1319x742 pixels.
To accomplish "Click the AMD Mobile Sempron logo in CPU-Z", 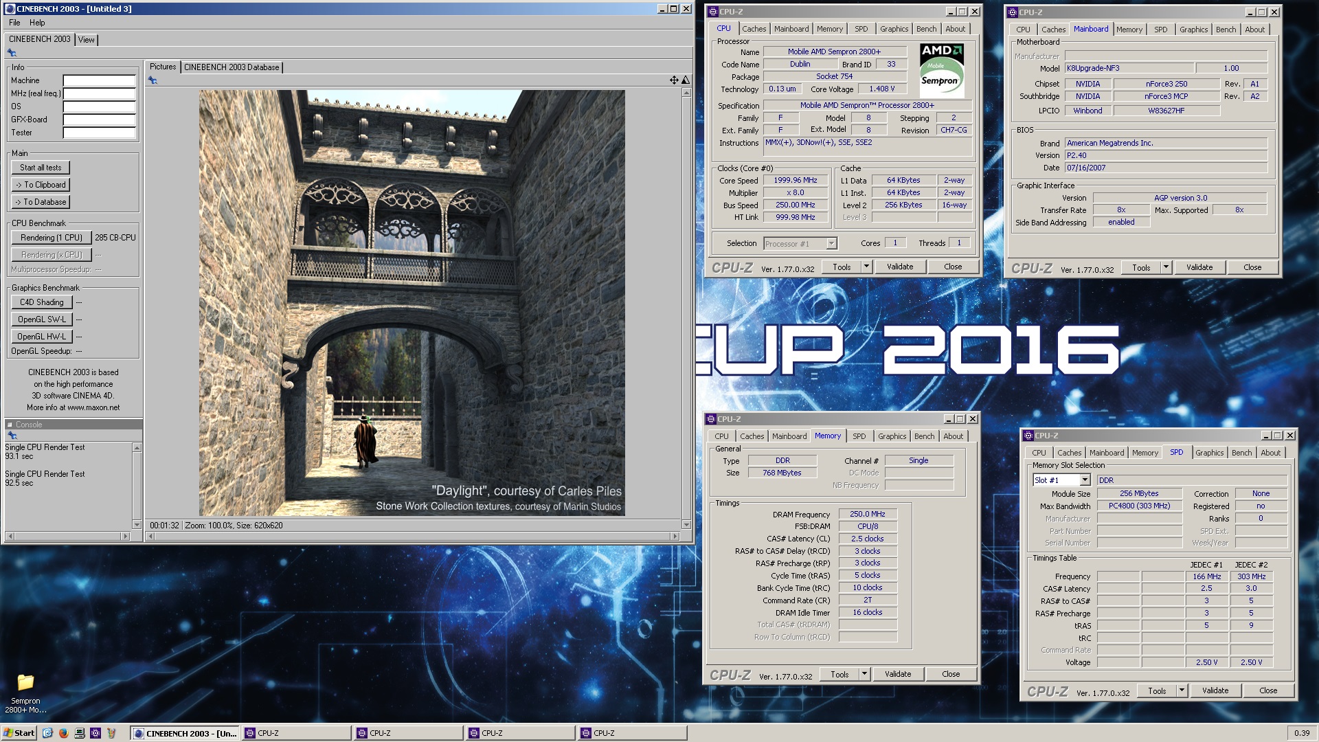I will coord(942,71).
